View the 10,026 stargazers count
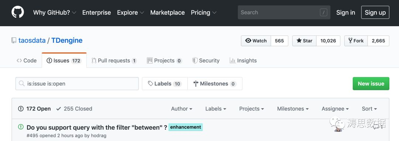 point(328,41)
